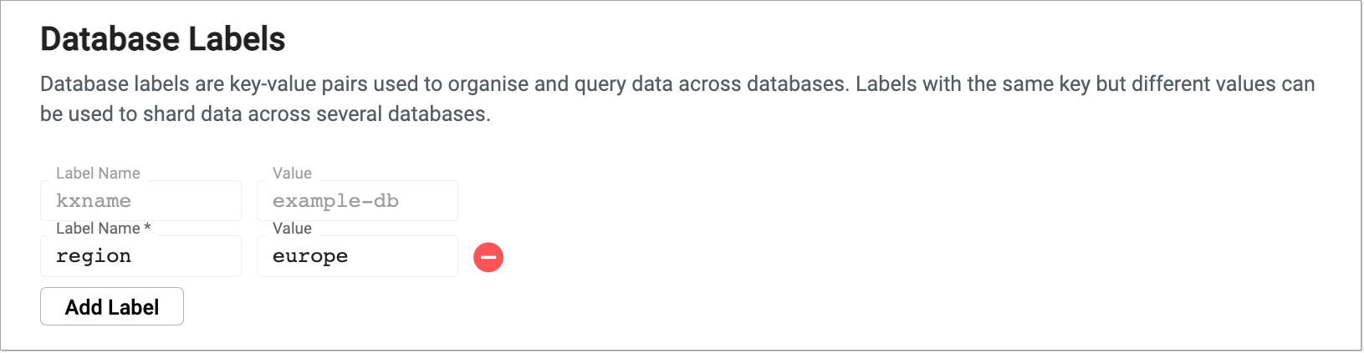Focus the Label Name field containing region
This screenshot has width=1364, height=353.
click(x=140, y=256)
